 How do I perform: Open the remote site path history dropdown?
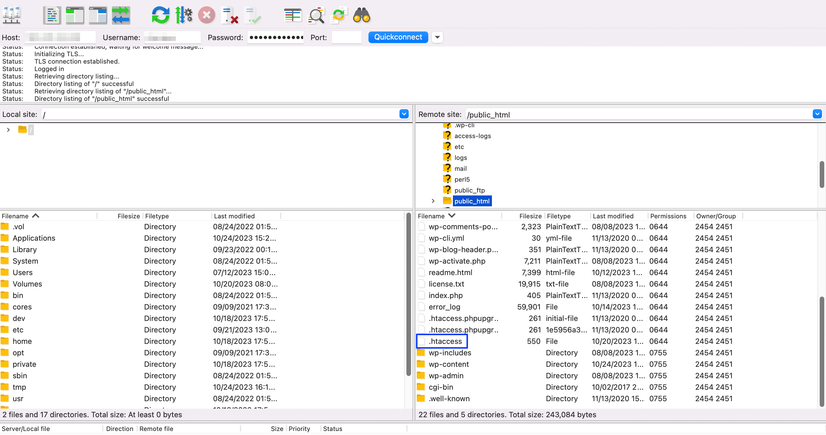click(817, 114)
